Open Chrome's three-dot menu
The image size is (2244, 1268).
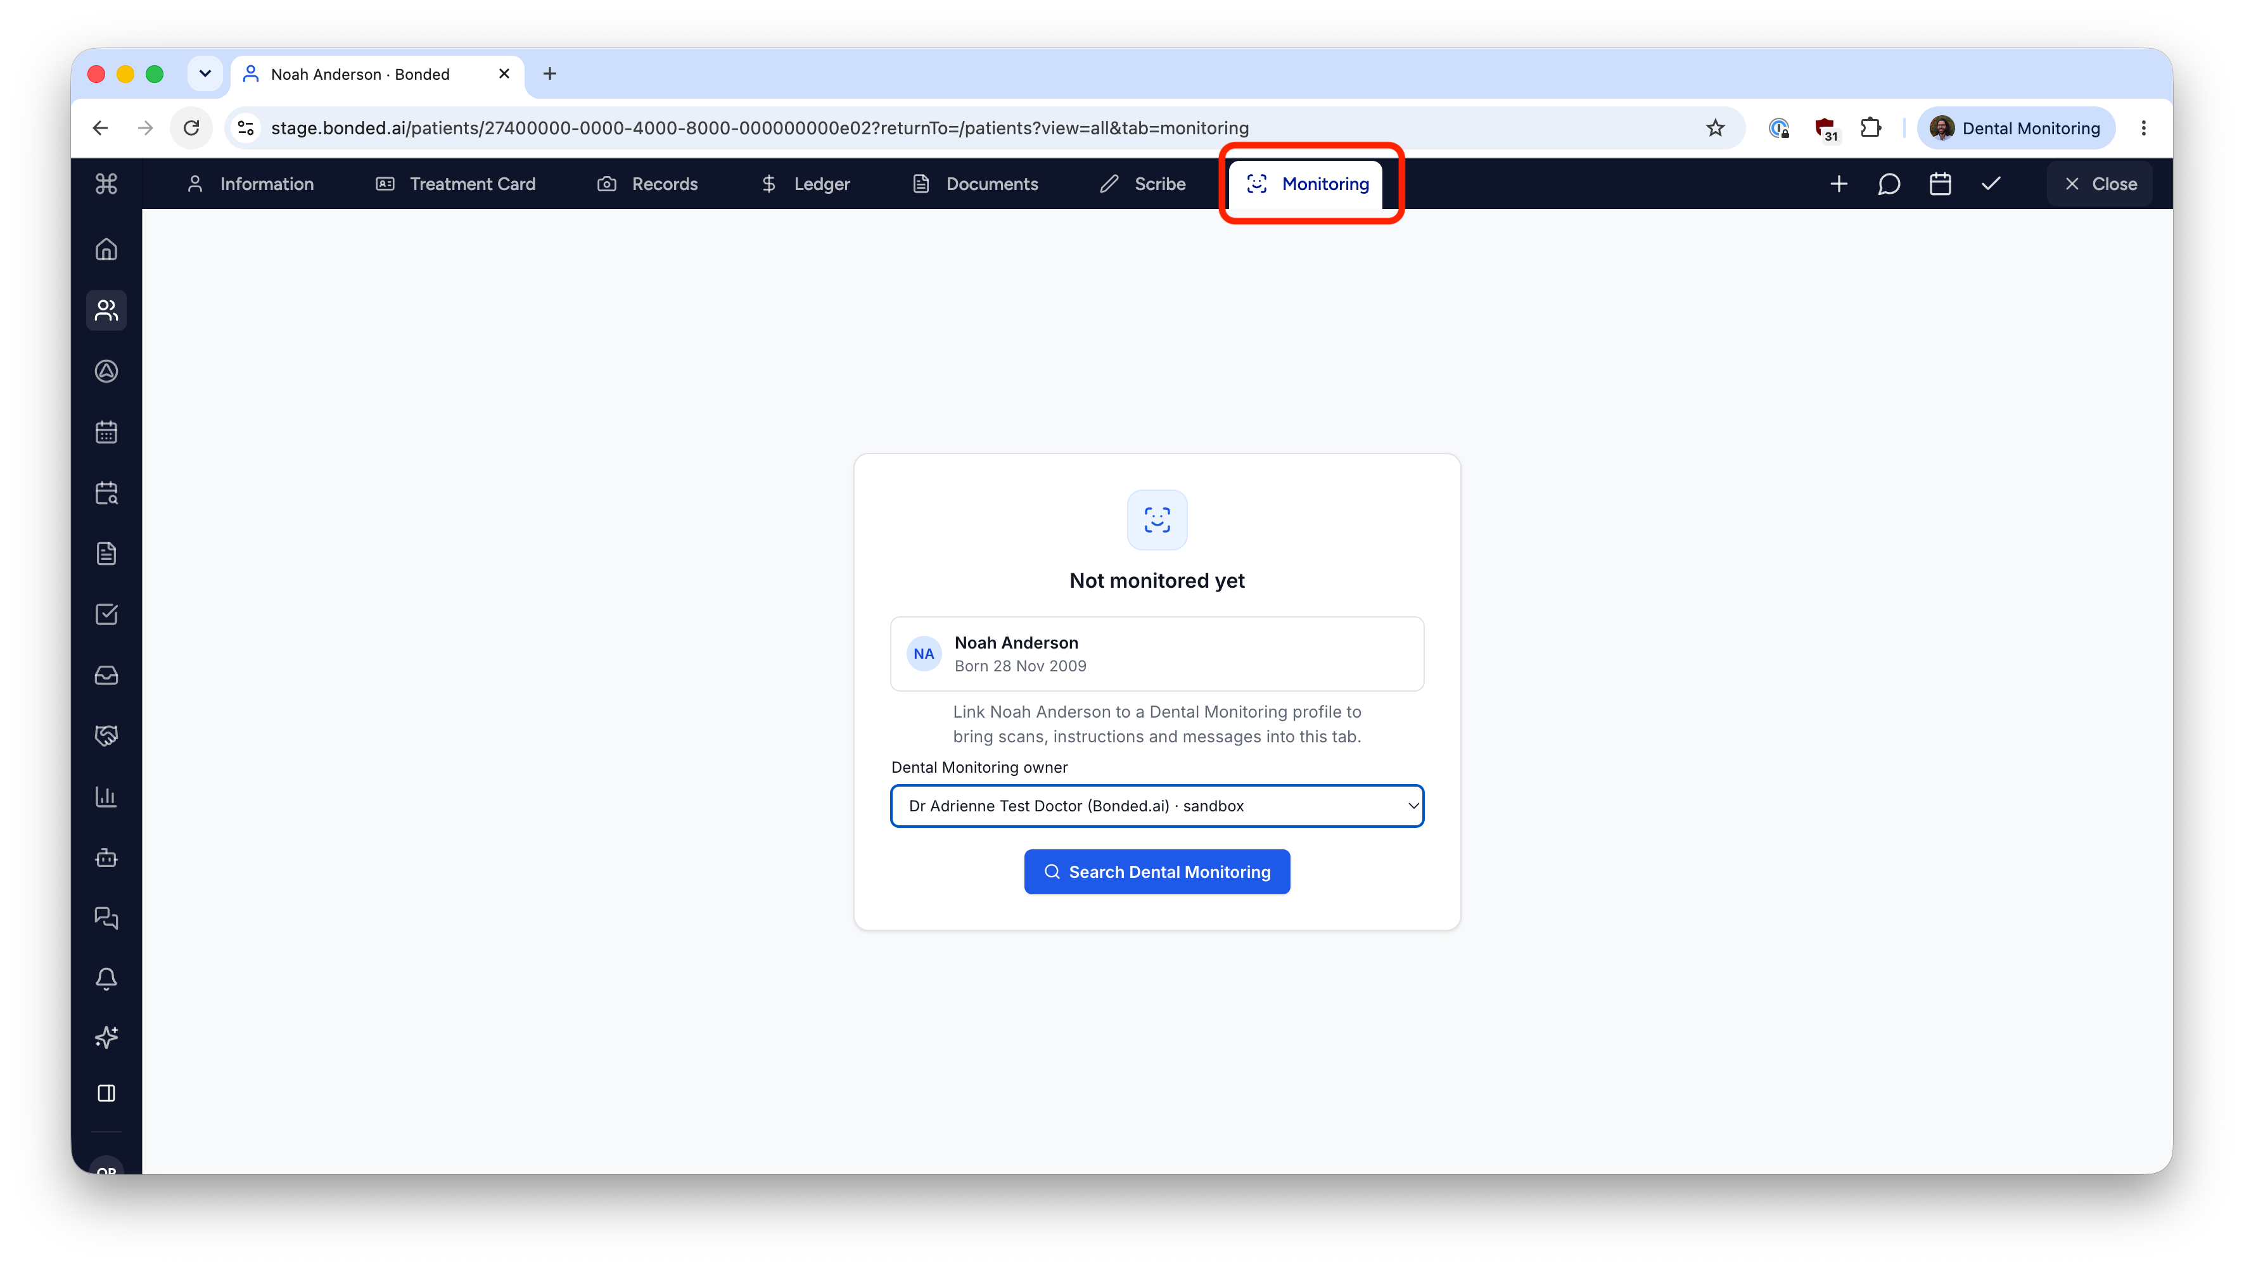pyautogui.click(x=2144, y=128)
